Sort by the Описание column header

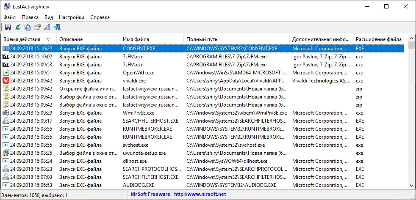point(89,39)
